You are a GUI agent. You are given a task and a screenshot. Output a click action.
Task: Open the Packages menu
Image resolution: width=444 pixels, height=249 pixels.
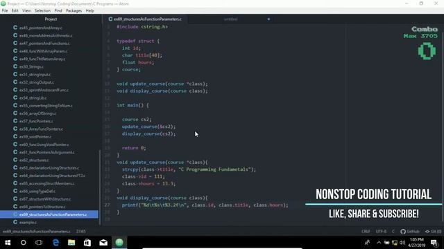coord(74,11)
